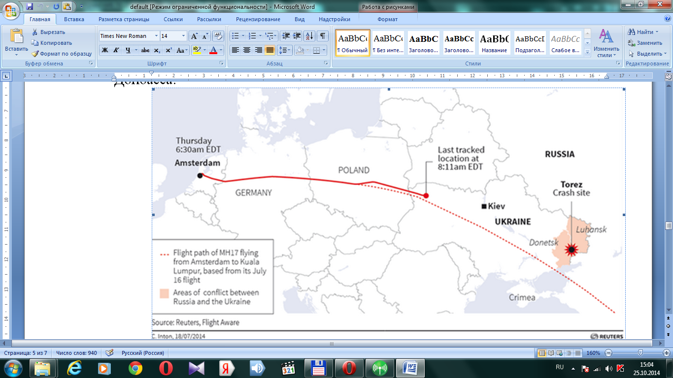Click the Заменить (Replace) button
The width and height of the screenshot is (673, 378).
click(x=645, y=43)
